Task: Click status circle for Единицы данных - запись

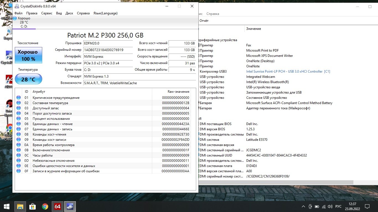Action: 19,129
